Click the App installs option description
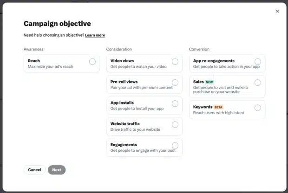The image size is (288, 193). [137, 109]
